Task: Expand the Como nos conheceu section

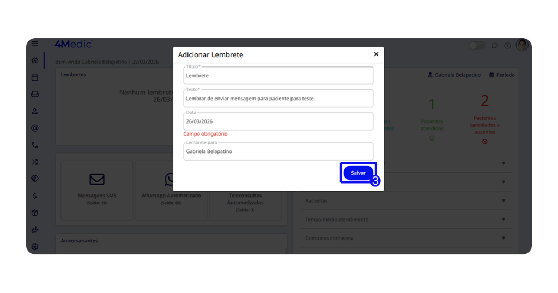Action: (x=406, y=238)
